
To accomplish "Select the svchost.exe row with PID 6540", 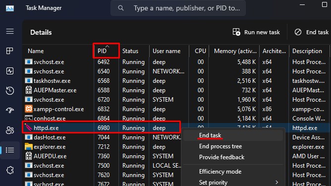I will [175, 71].
